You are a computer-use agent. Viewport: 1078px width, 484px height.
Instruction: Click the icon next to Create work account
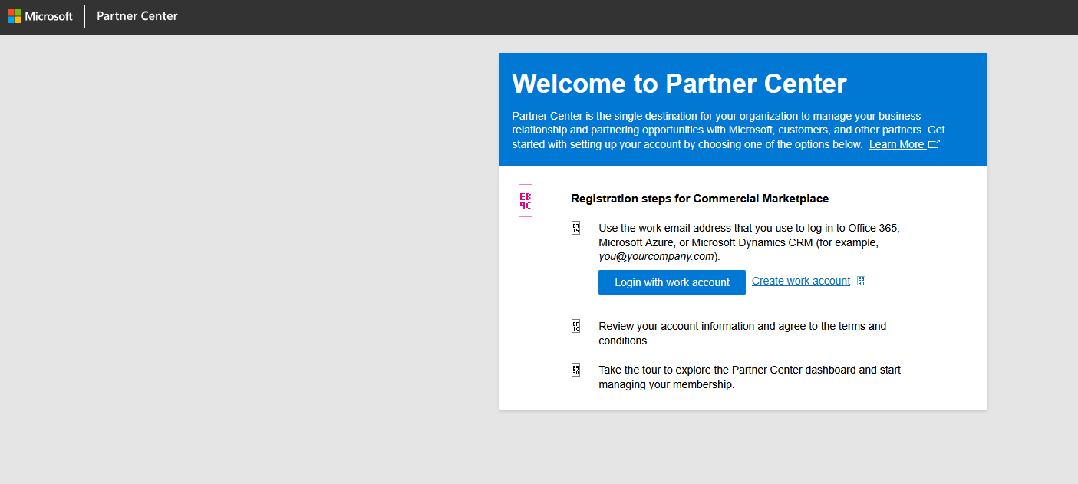pyautogui.click(x=861, y=281)
